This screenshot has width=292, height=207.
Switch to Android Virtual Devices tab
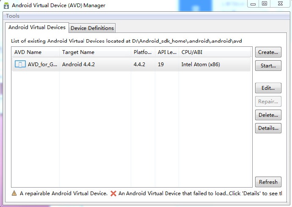[37, 27]
